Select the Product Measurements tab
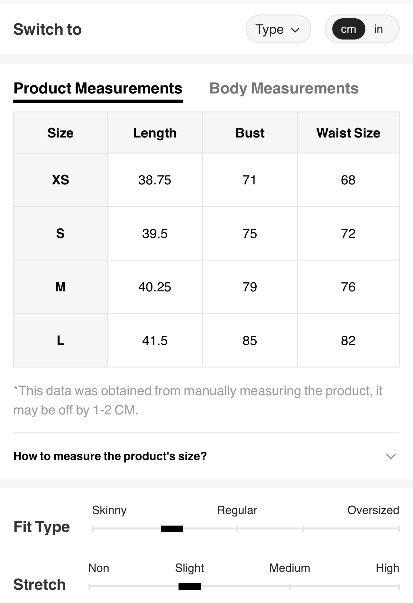This screenshot has height=603, width=413. pyautogui.click(x=98, y=89)
